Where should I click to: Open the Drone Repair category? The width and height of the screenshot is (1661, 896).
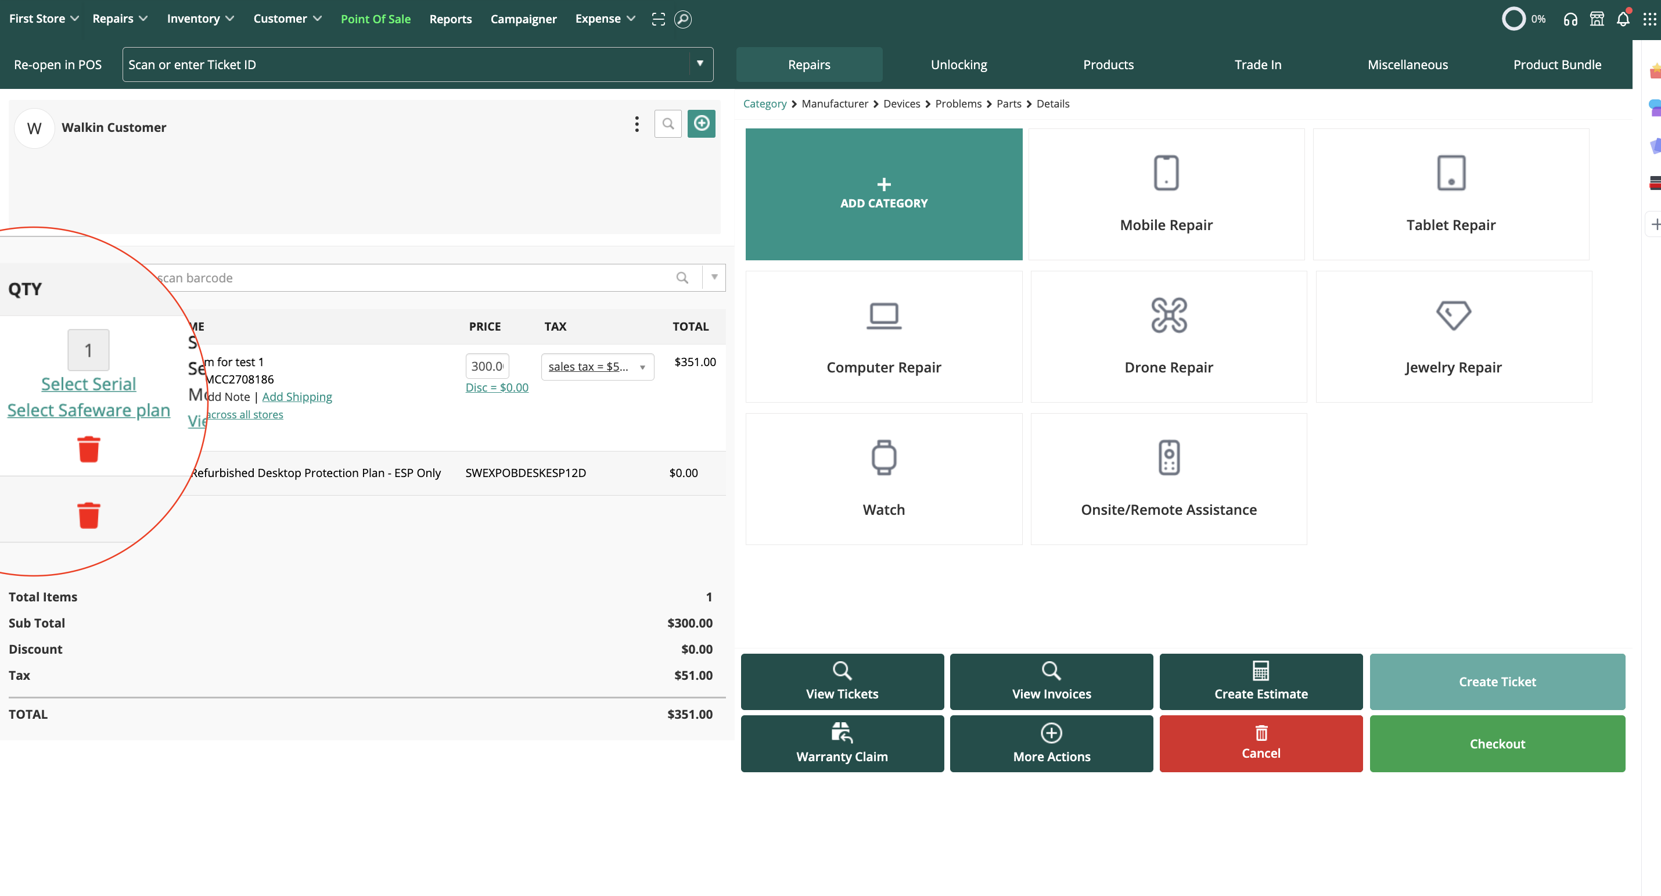point(1169,336)
